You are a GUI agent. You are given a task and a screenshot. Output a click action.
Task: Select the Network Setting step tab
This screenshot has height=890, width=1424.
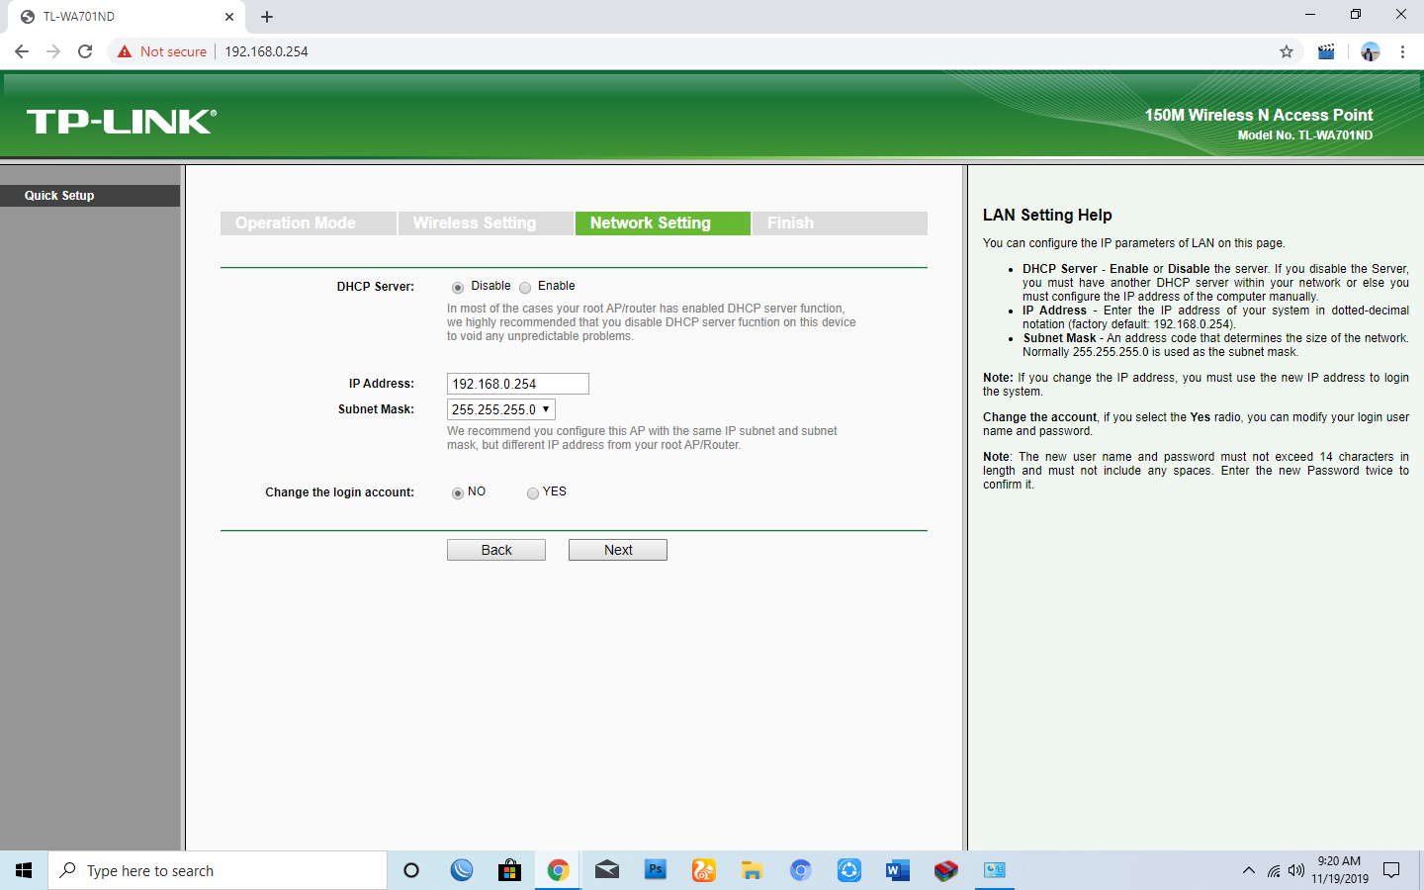pos(663,223)
